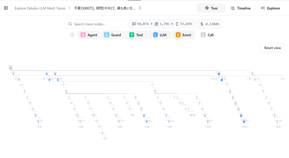Click the prompt tokens count icon
Screen dimensions: 289x158
[x=134, y=24]
